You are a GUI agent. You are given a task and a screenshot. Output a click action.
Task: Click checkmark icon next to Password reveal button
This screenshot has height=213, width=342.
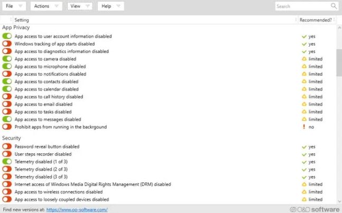pos(304,147)
